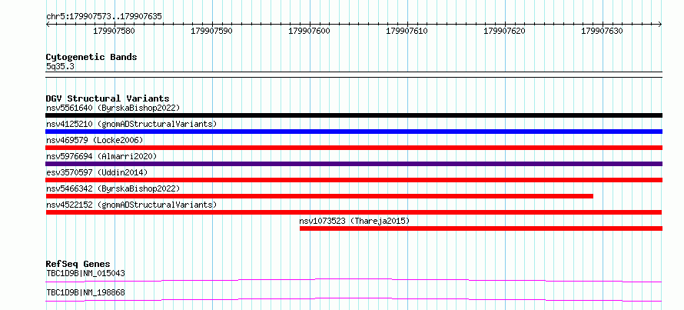Viewport: 684px width, 310px height.
Task: Open the nsv5976694 (Almarri2020) label
Action: pyautogui.click(x=101, y=156)
